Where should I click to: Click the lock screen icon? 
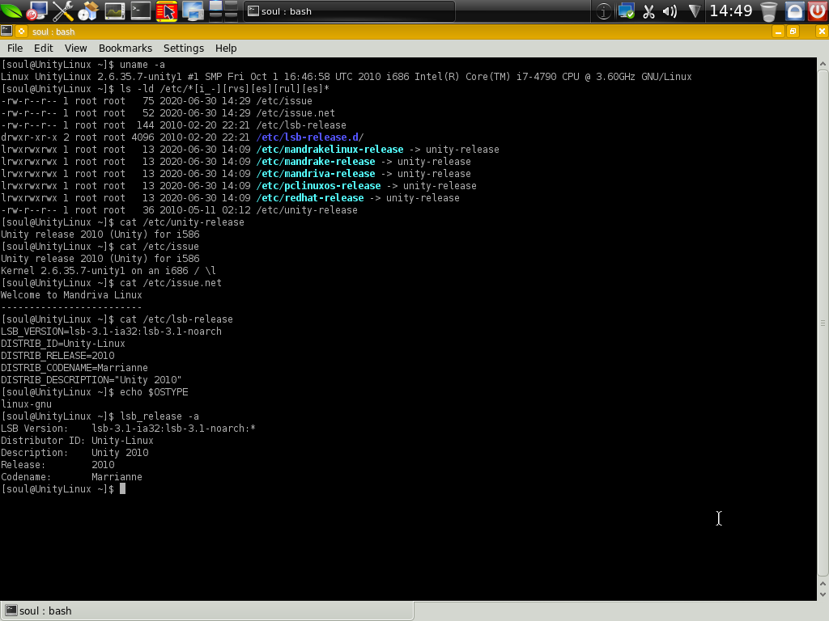(794, 11)
